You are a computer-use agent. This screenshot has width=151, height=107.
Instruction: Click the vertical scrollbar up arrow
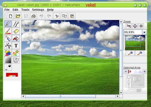(121, 22)
